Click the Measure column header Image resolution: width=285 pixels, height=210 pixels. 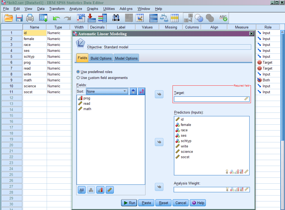click(x=242, y=27)
